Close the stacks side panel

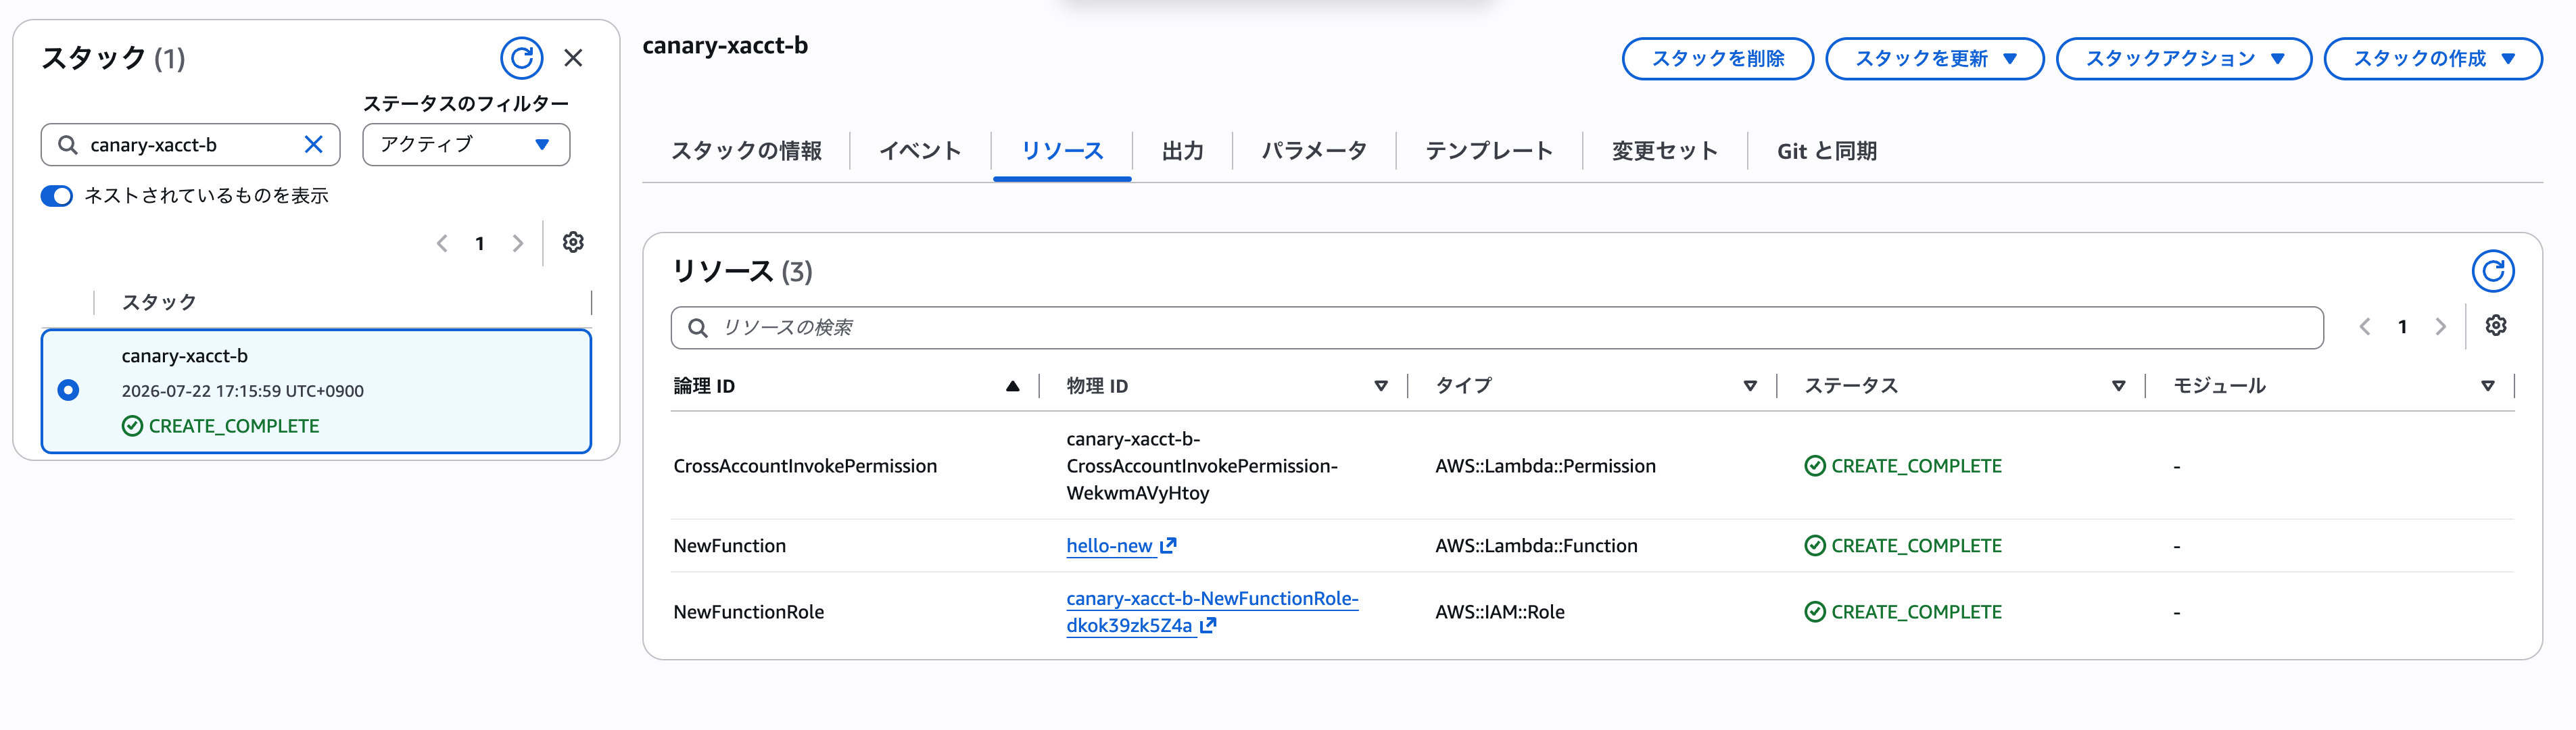[x=573, y=58]
